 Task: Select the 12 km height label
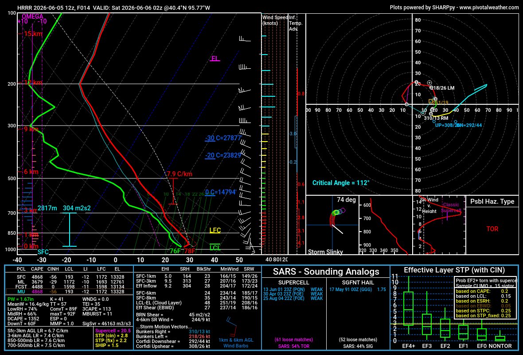coord(33,83)
